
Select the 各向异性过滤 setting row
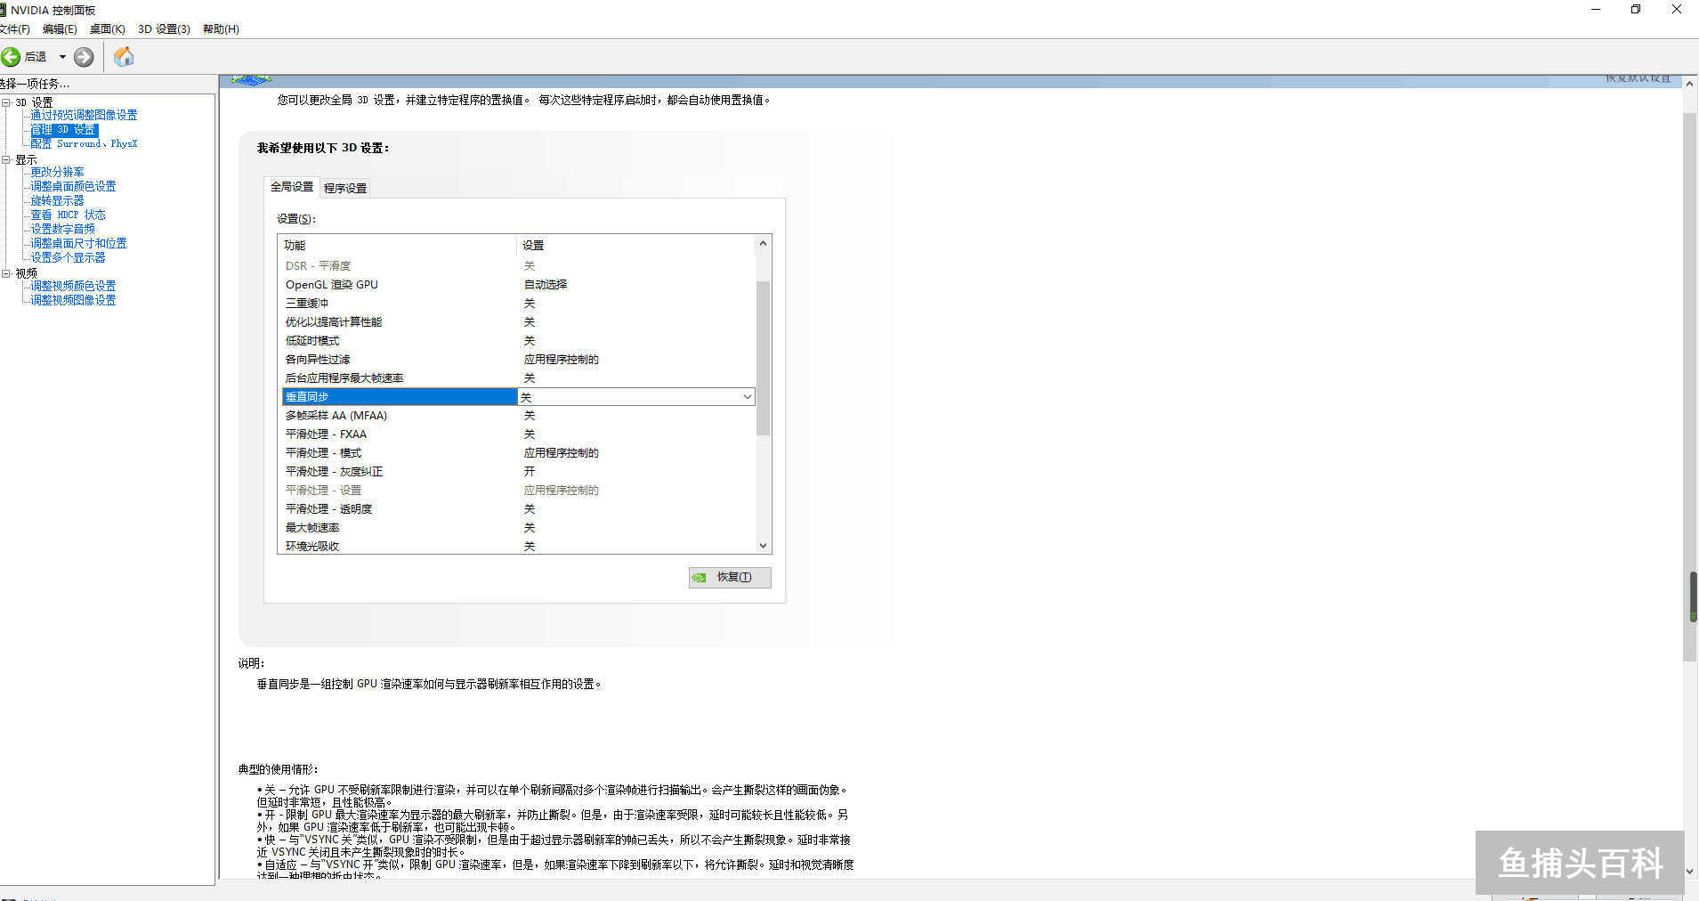pyautogui.click(x=518, y=360)
